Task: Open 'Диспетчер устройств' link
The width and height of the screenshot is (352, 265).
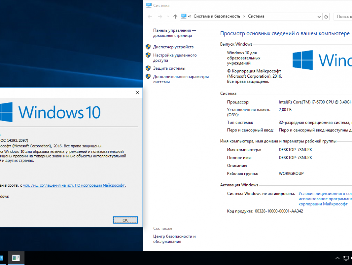Action: click(x=173, y=47)
